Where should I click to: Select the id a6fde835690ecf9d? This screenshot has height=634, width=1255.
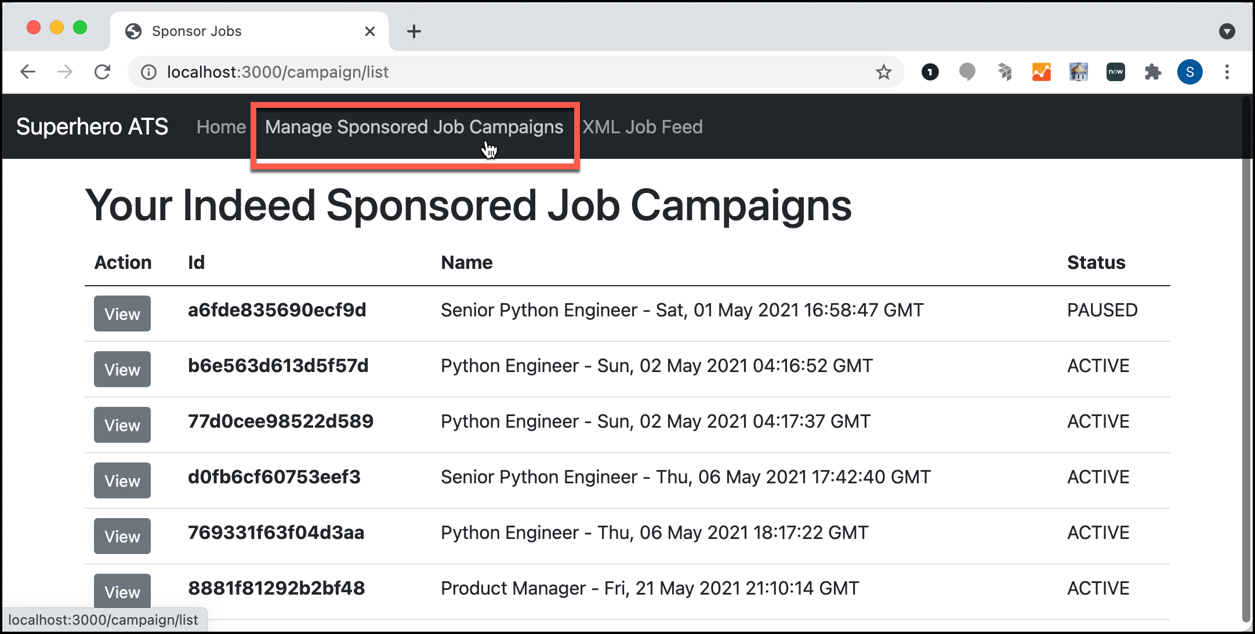[x=277, y=310]
